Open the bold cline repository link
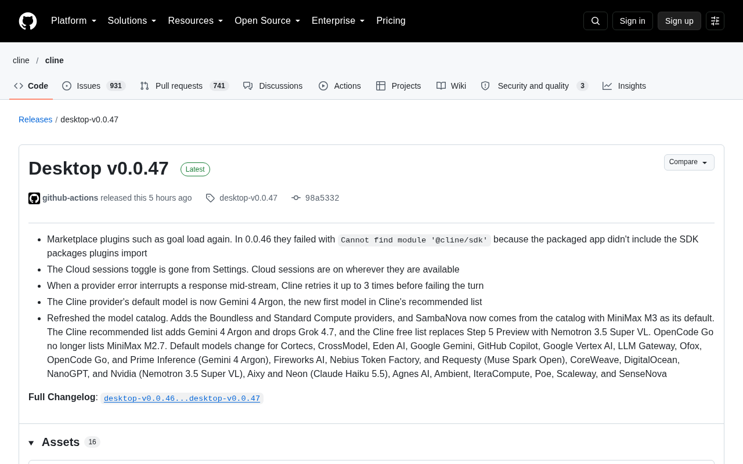Screen dimensions: 743x464 [55, 60]
